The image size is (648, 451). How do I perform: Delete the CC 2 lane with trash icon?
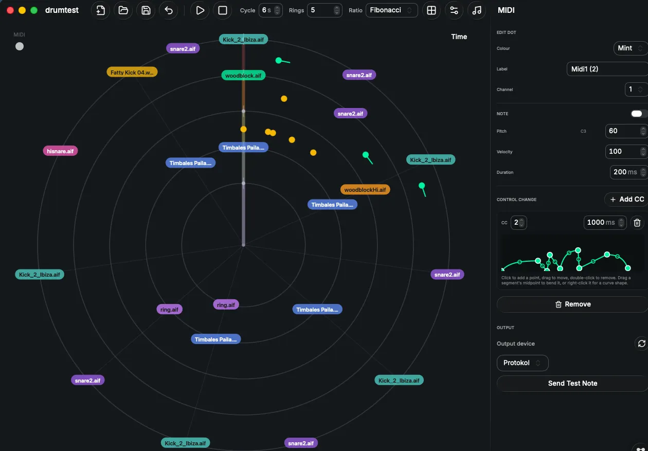click(x=637, y=223)
